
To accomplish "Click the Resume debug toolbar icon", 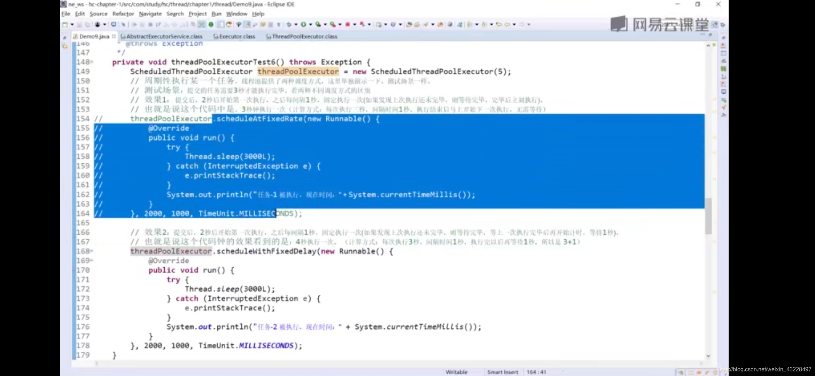I will [x=134, y=24].
